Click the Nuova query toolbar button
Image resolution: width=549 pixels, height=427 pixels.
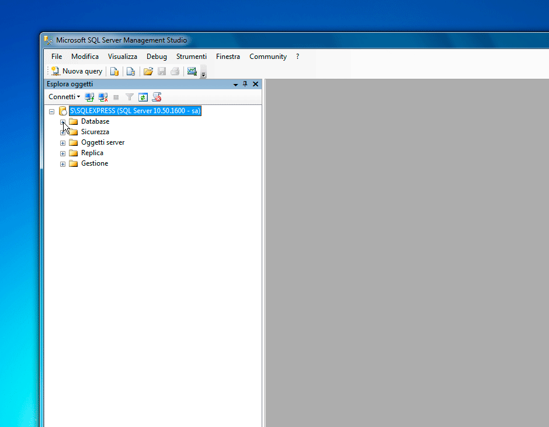click(77, 71)
